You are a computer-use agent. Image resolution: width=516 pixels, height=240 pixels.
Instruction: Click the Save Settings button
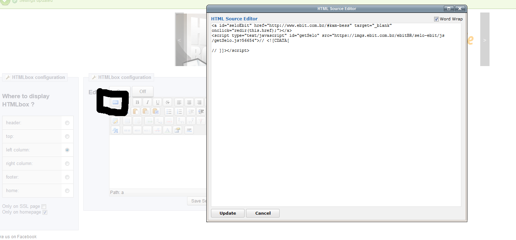[x=197, y=201]
